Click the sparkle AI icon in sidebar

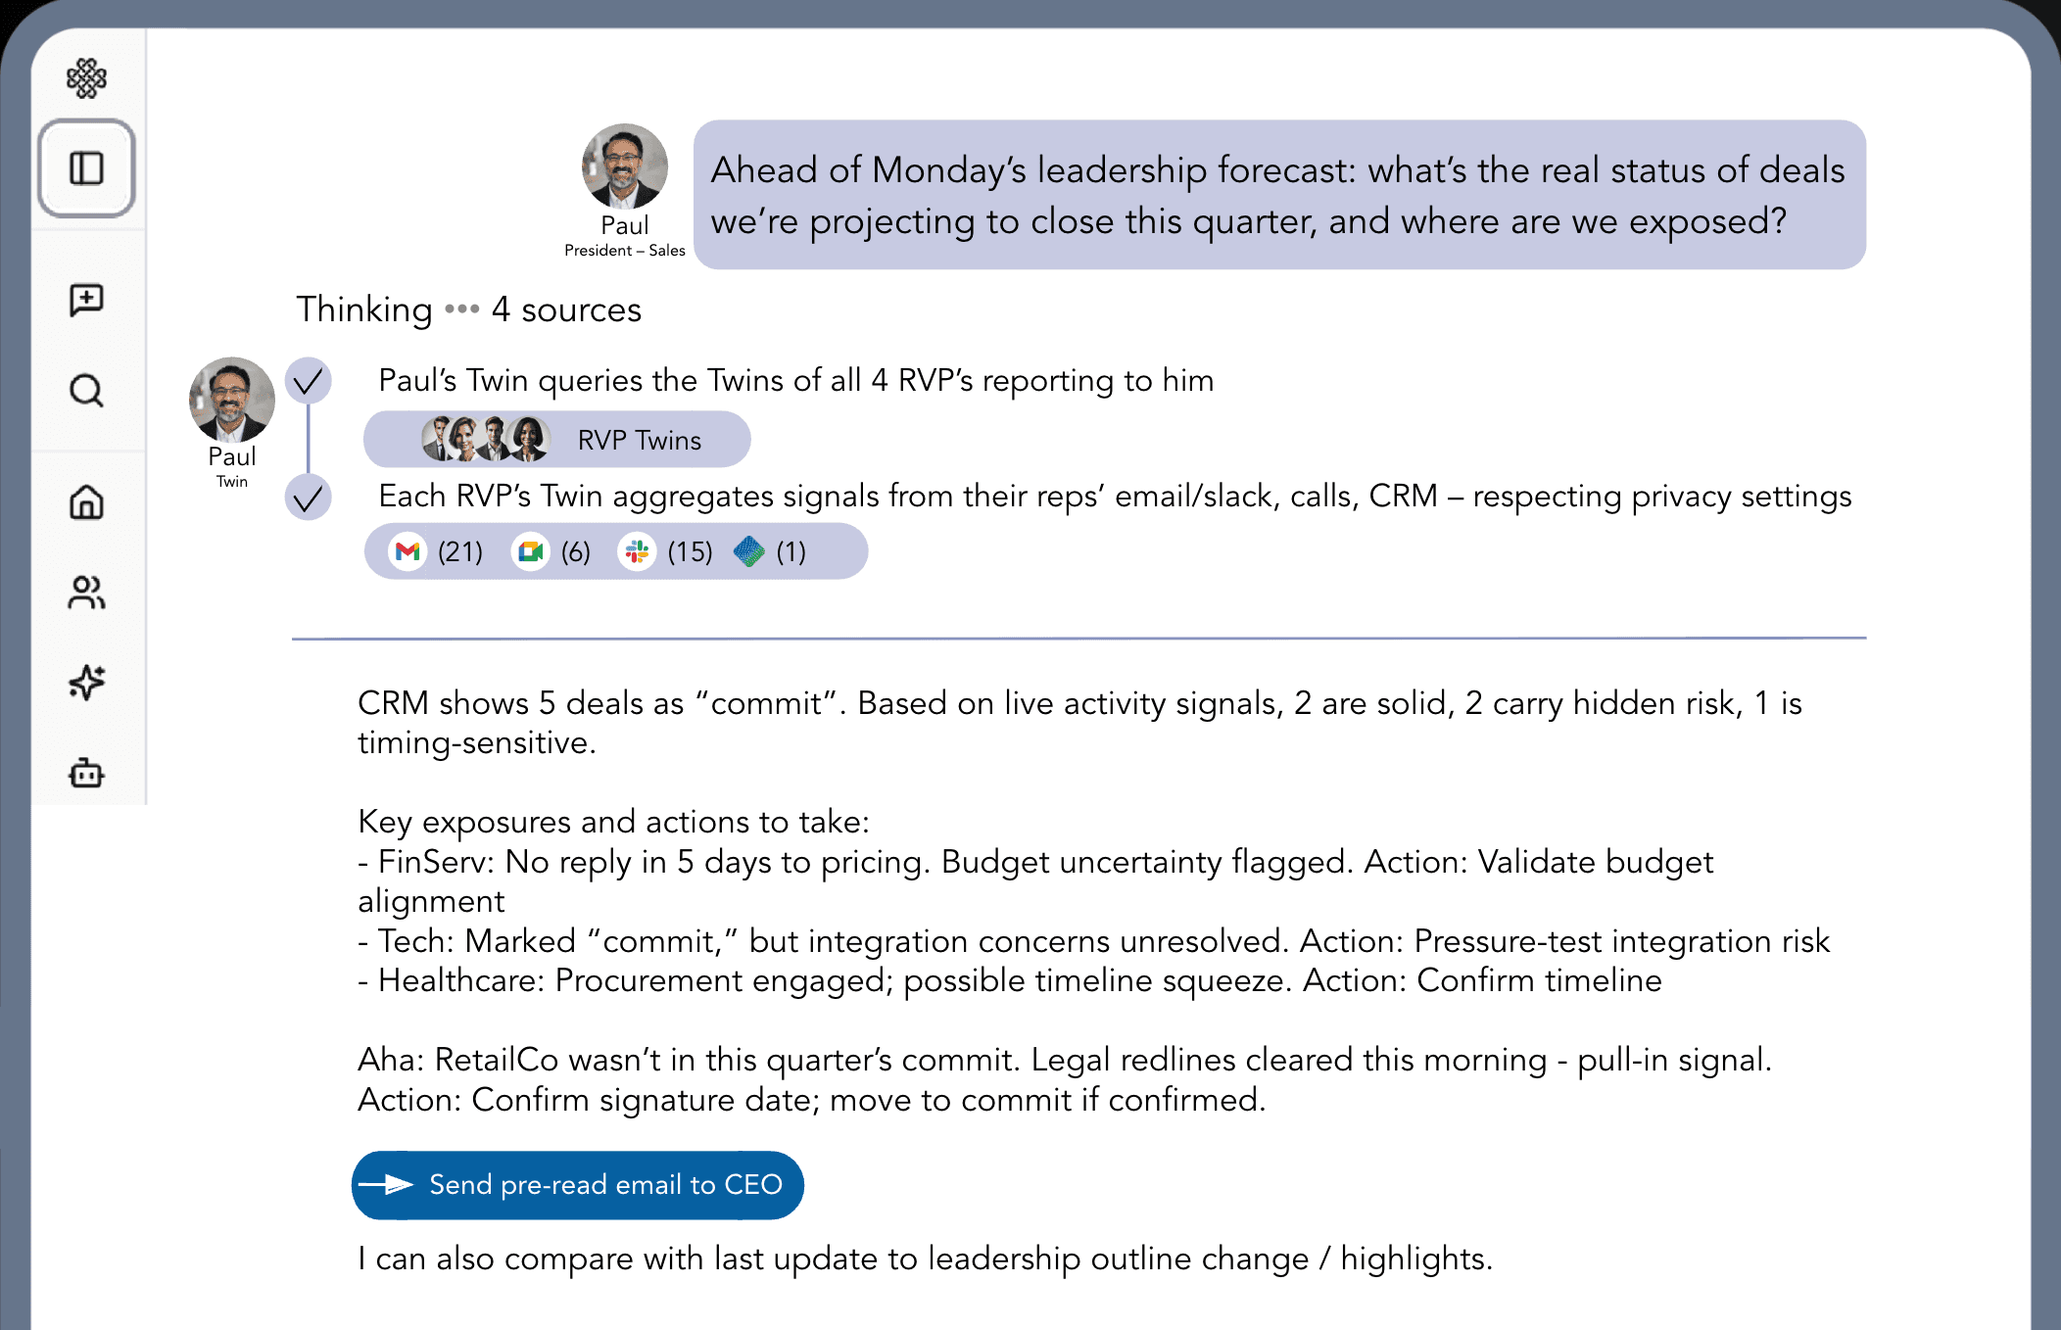[x=86, y=683]
